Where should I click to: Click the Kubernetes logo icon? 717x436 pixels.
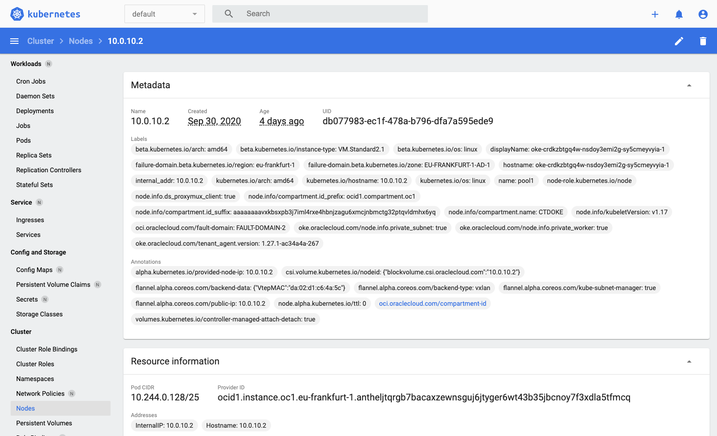(x=17, y=14)
